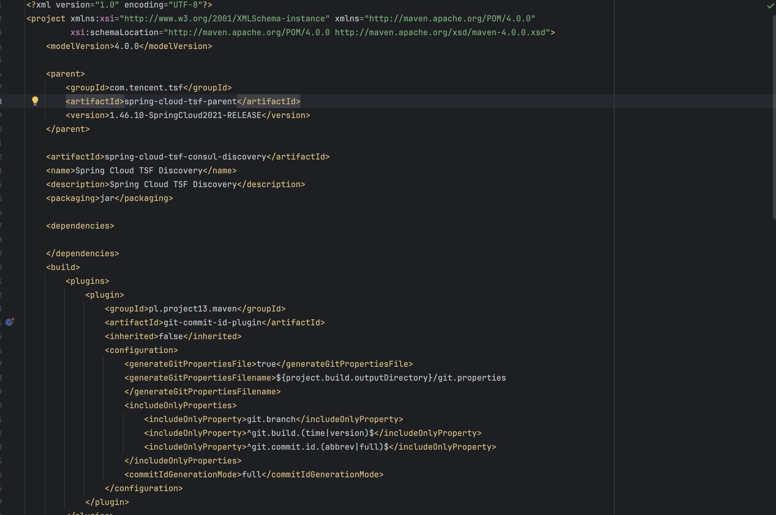Image resolution: width=776 pixels, height=515 pixels.
Task: Click the git-commit-id-plugin artifactId text
Action: (213, 322)
